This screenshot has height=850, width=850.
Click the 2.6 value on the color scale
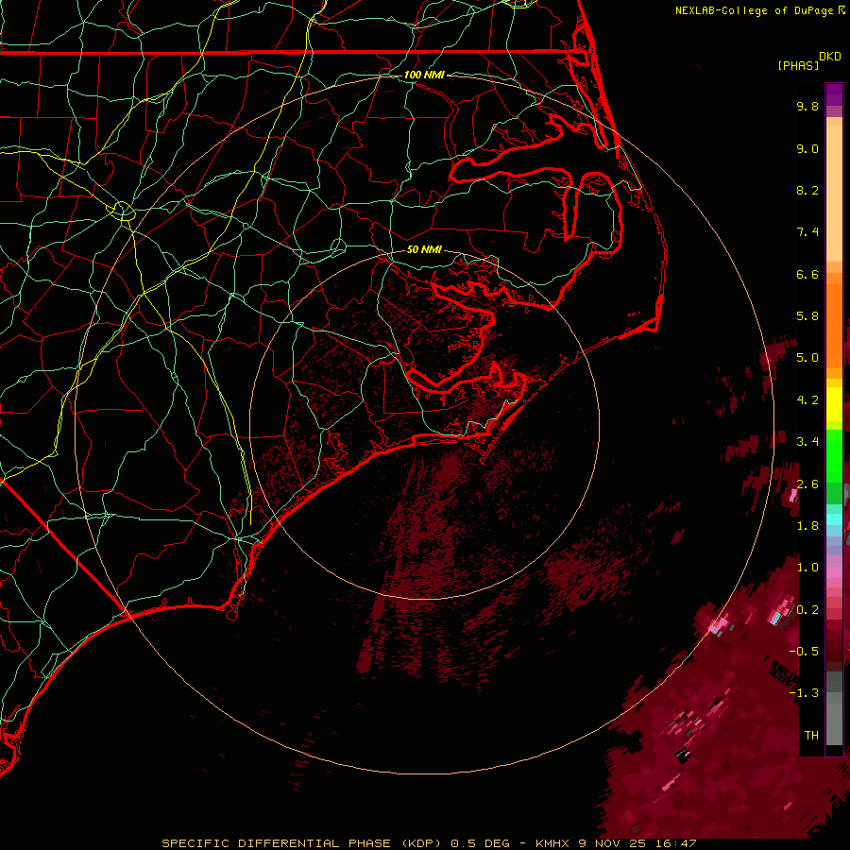pyautogui.click(x=807, y=484)
